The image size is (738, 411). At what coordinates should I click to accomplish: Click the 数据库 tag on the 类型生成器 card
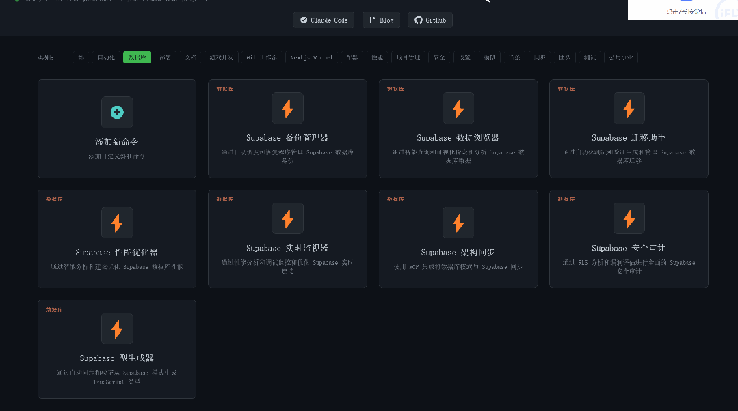coord(54,310)
